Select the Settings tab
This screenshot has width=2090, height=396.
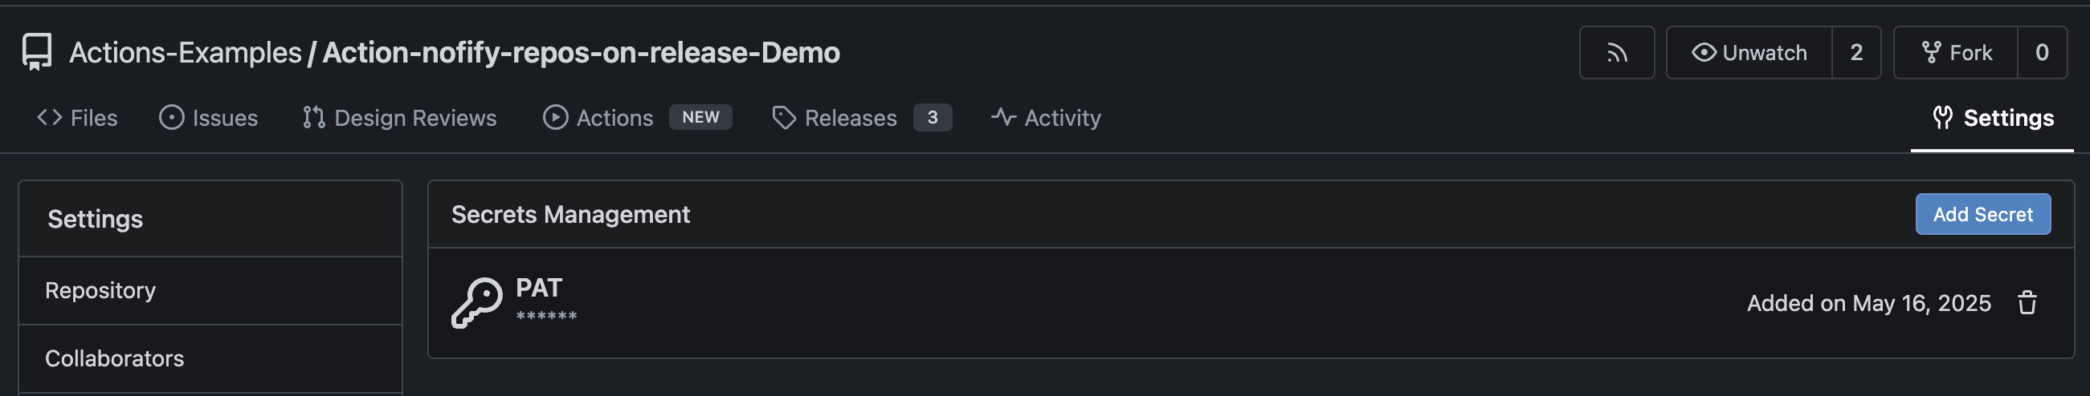[x=1993, y=118]
